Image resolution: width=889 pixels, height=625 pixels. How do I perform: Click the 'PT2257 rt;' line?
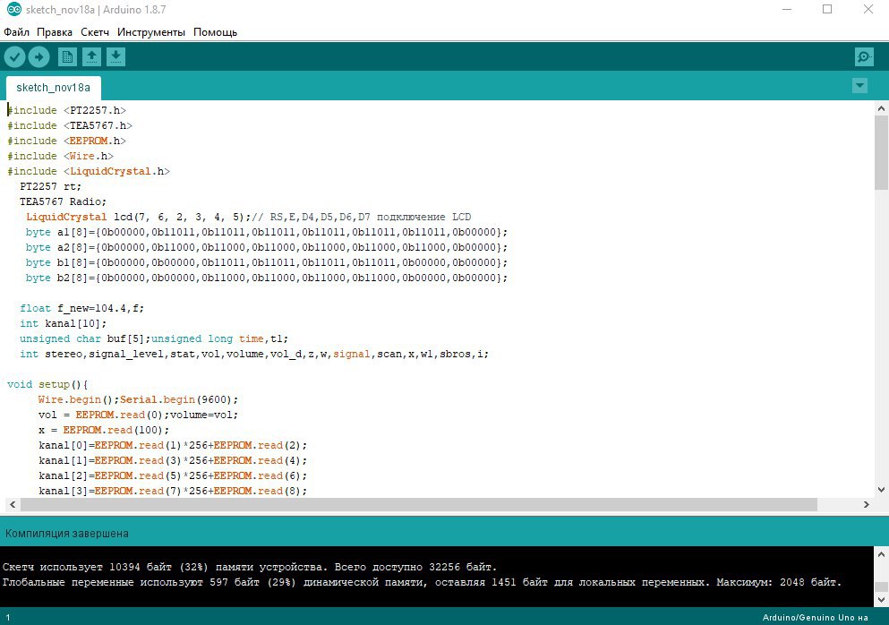[x=50, y=186]
